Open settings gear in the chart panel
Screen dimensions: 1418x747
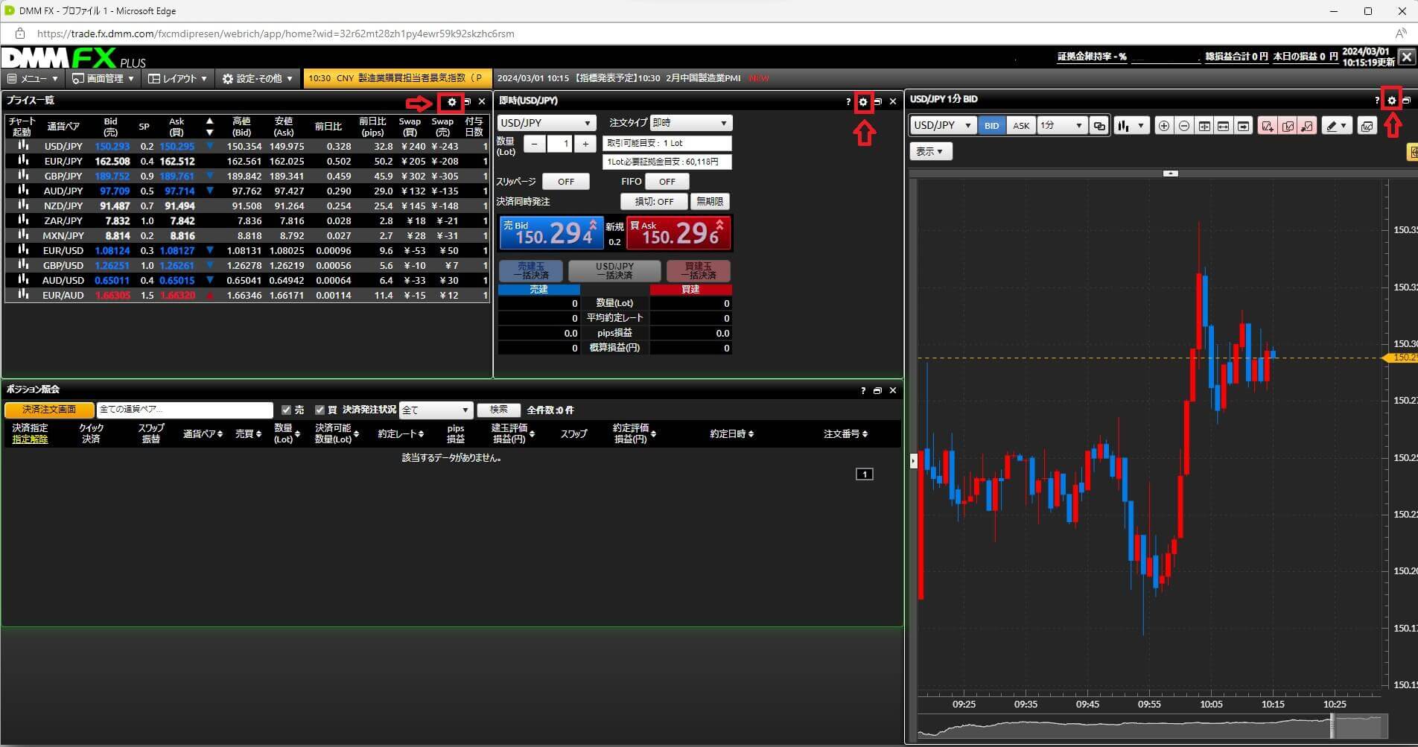pyautogui.click(x=1391, y=101)
